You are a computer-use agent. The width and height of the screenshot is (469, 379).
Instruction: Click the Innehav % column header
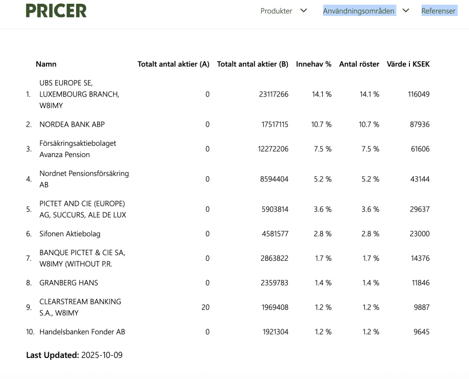[x=314, y=64]
